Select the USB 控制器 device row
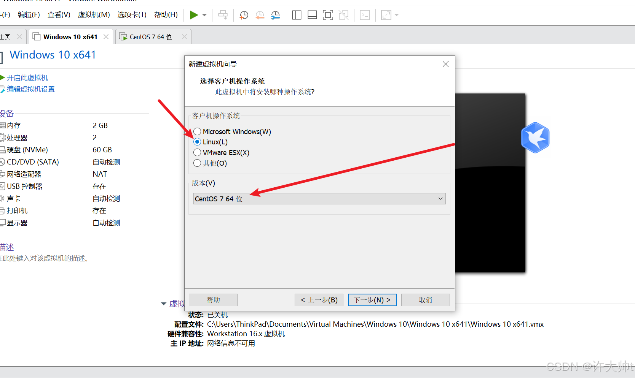 click(x=74, y=186)
